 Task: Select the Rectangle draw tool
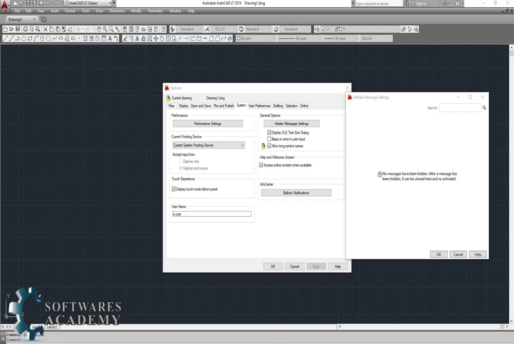pos(30,39)
